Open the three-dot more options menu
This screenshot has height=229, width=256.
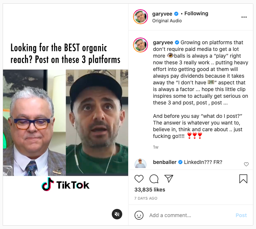[244, 17]
